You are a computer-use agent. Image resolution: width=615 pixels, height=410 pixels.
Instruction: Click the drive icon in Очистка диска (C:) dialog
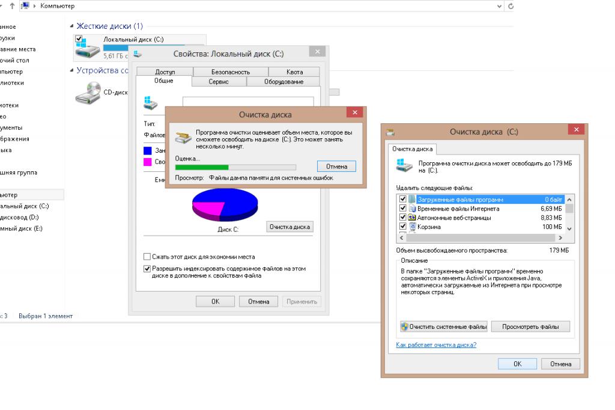point(404,166)
